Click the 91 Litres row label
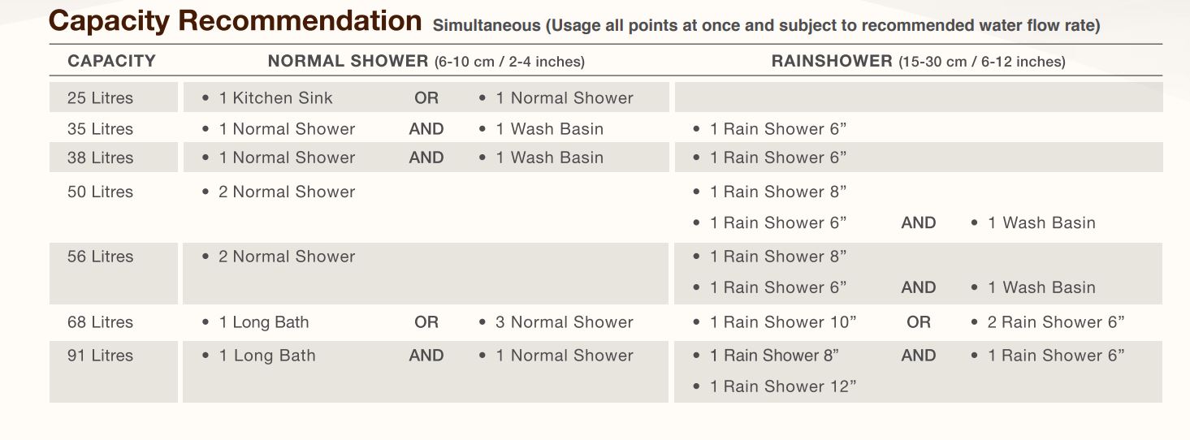Screen dimensions: 1190x440 [100, 356]
